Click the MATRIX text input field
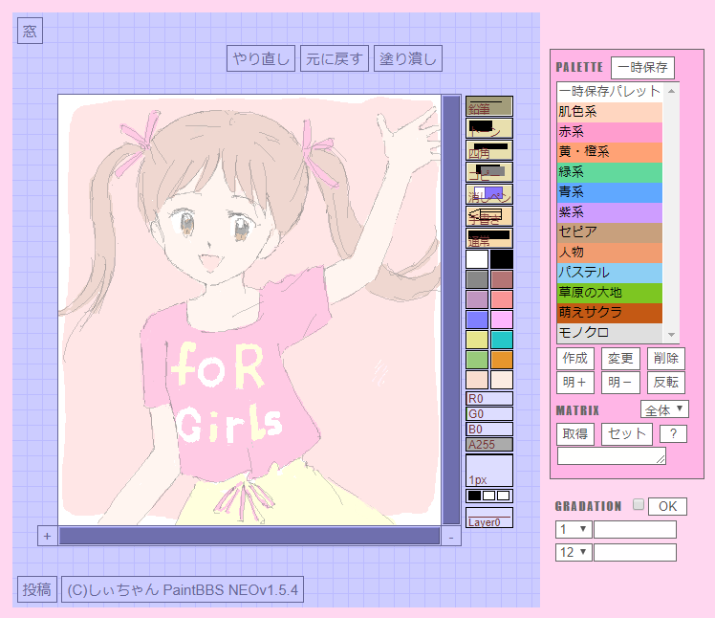The image size is (715, 618). click(611, 456)
